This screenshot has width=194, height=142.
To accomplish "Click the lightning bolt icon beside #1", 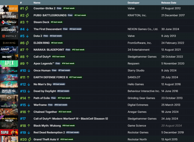I will pyautogui.click(x=27, y=9).
